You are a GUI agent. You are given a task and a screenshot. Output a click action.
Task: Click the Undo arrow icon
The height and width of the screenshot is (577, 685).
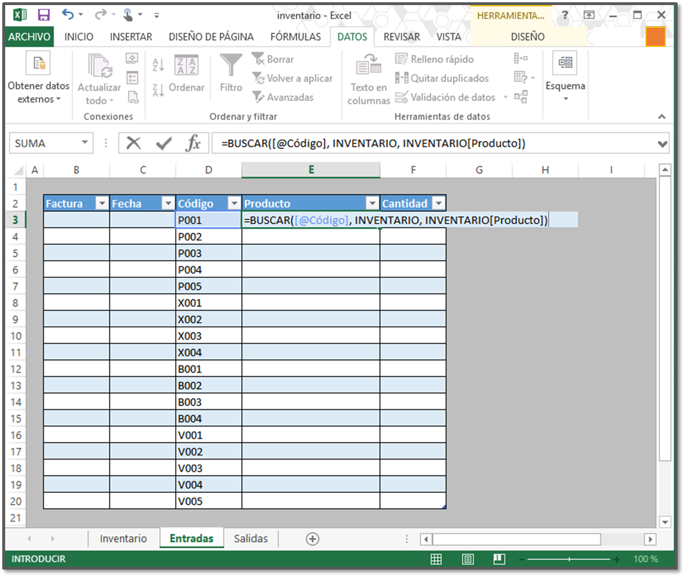click(68, 15)
